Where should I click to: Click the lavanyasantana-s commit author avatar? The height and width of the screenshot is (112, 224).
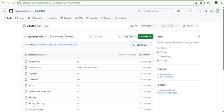26,55
